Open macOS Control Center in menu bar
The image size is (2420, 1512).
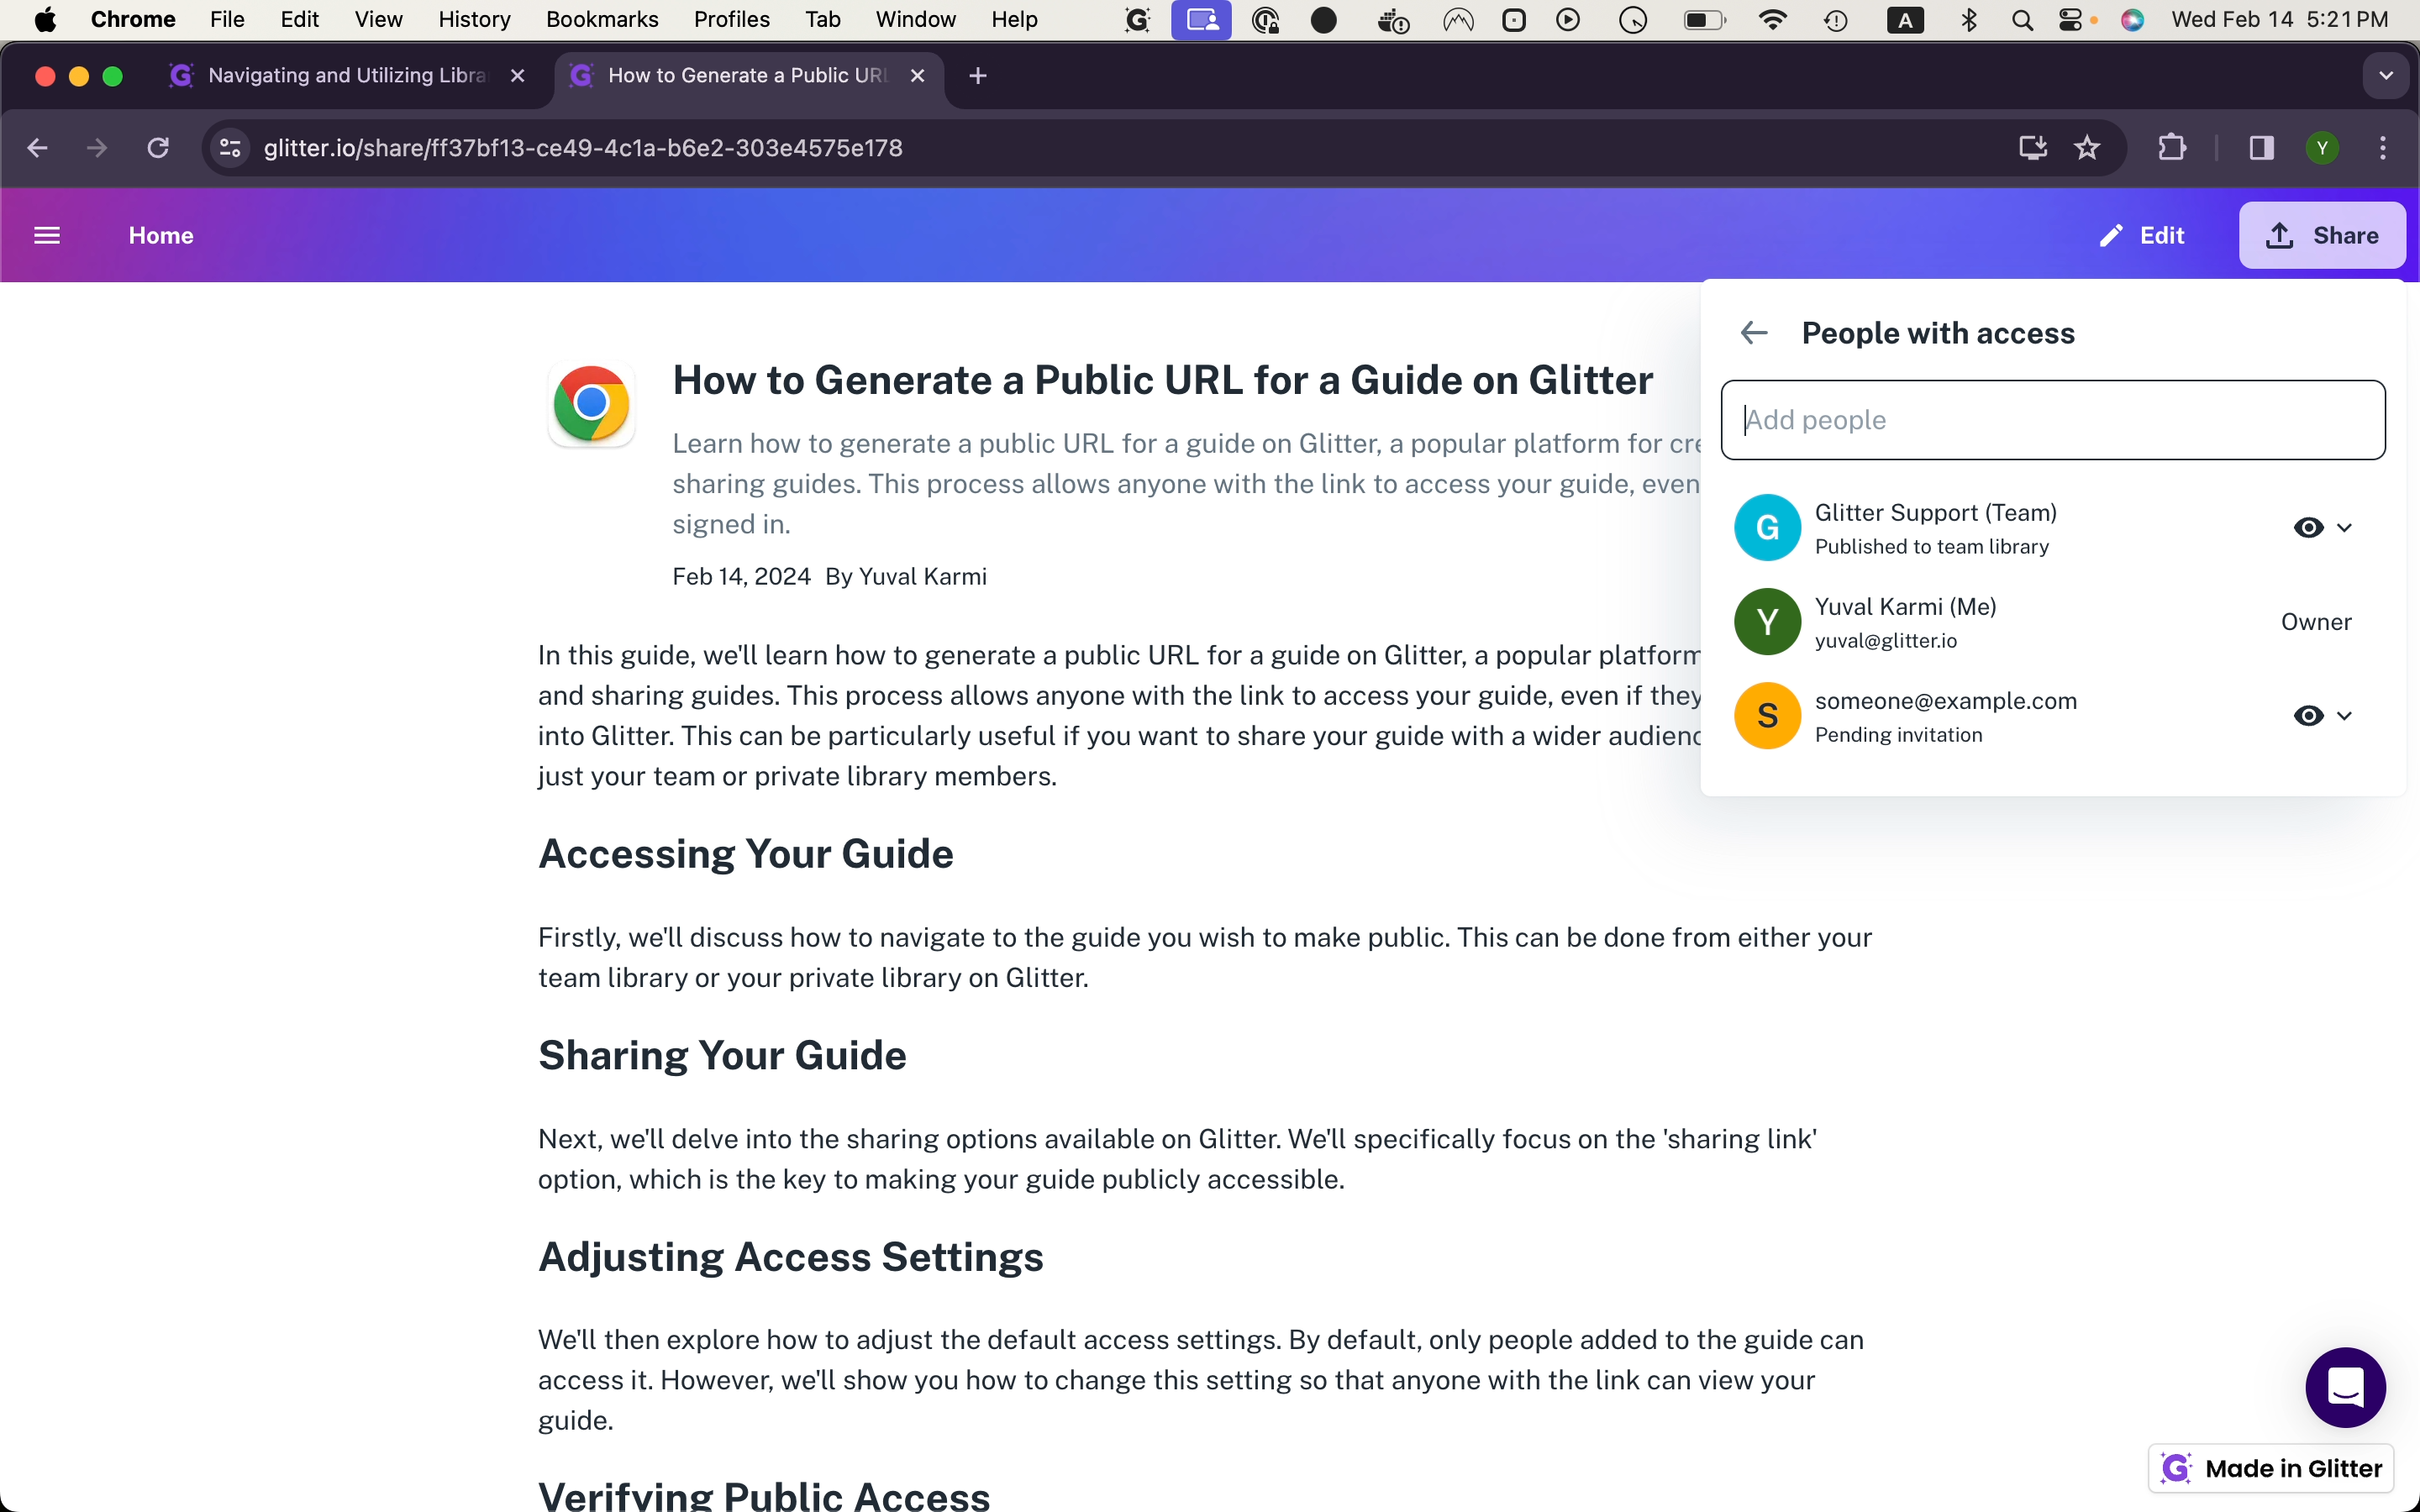2071,19
